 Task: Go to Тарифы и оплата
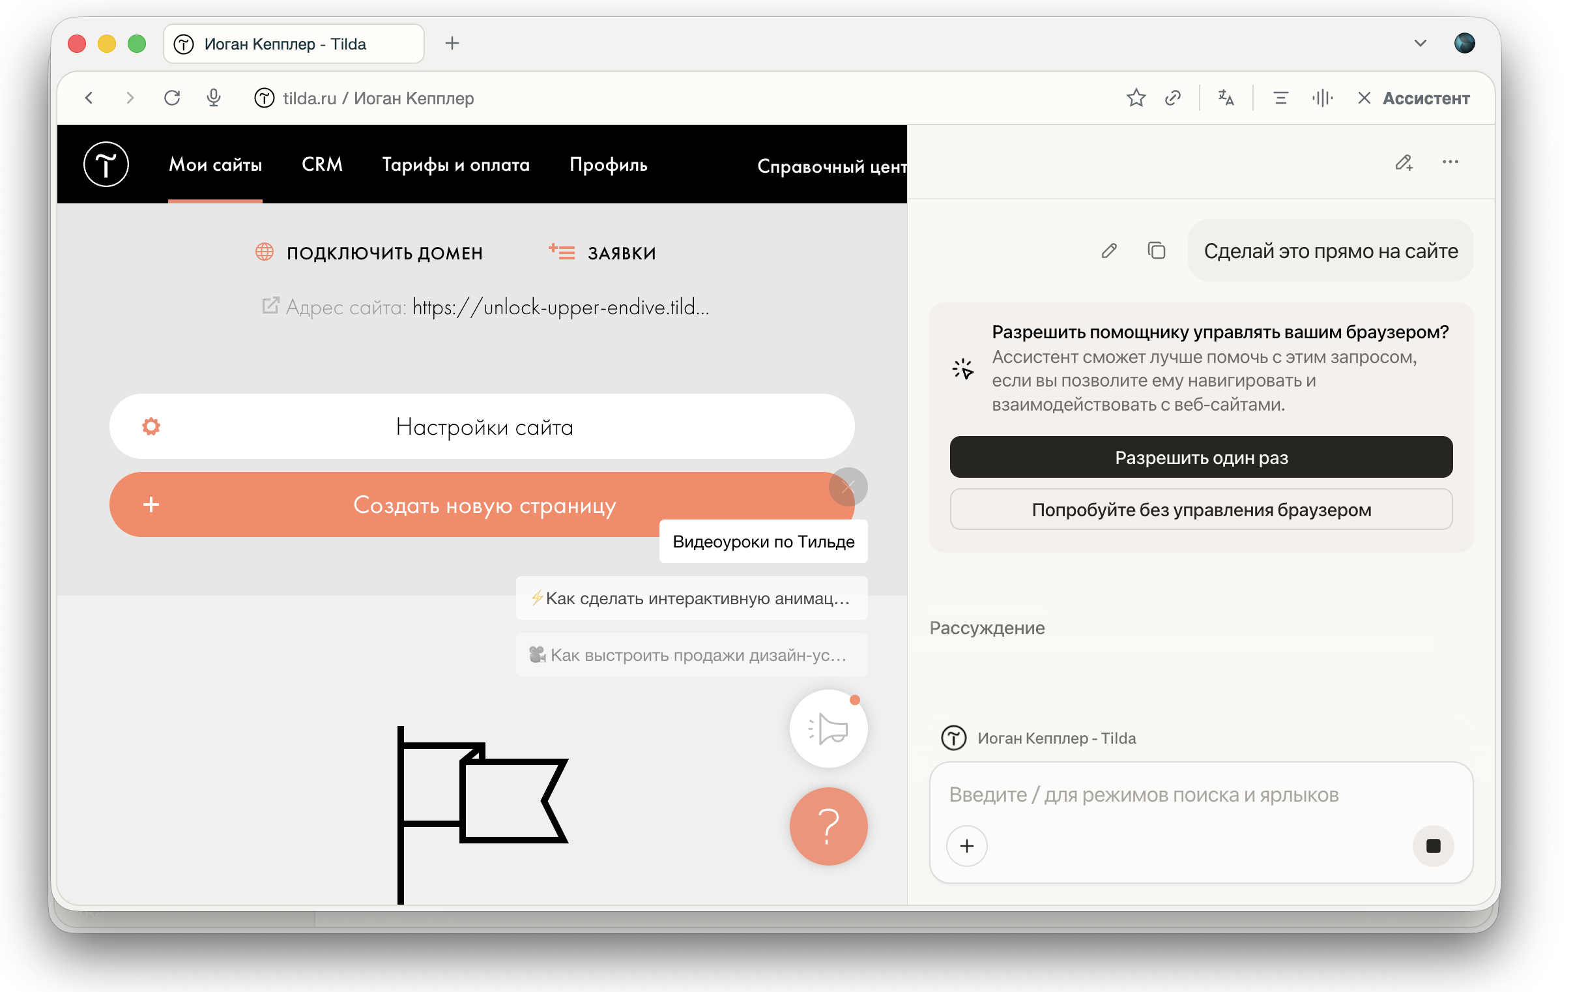(x=455, y=164)
